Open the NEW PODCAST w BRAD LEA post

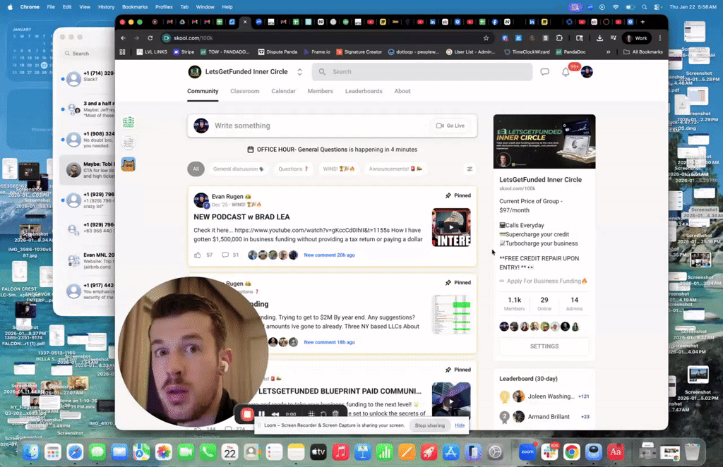pos(241,217)
